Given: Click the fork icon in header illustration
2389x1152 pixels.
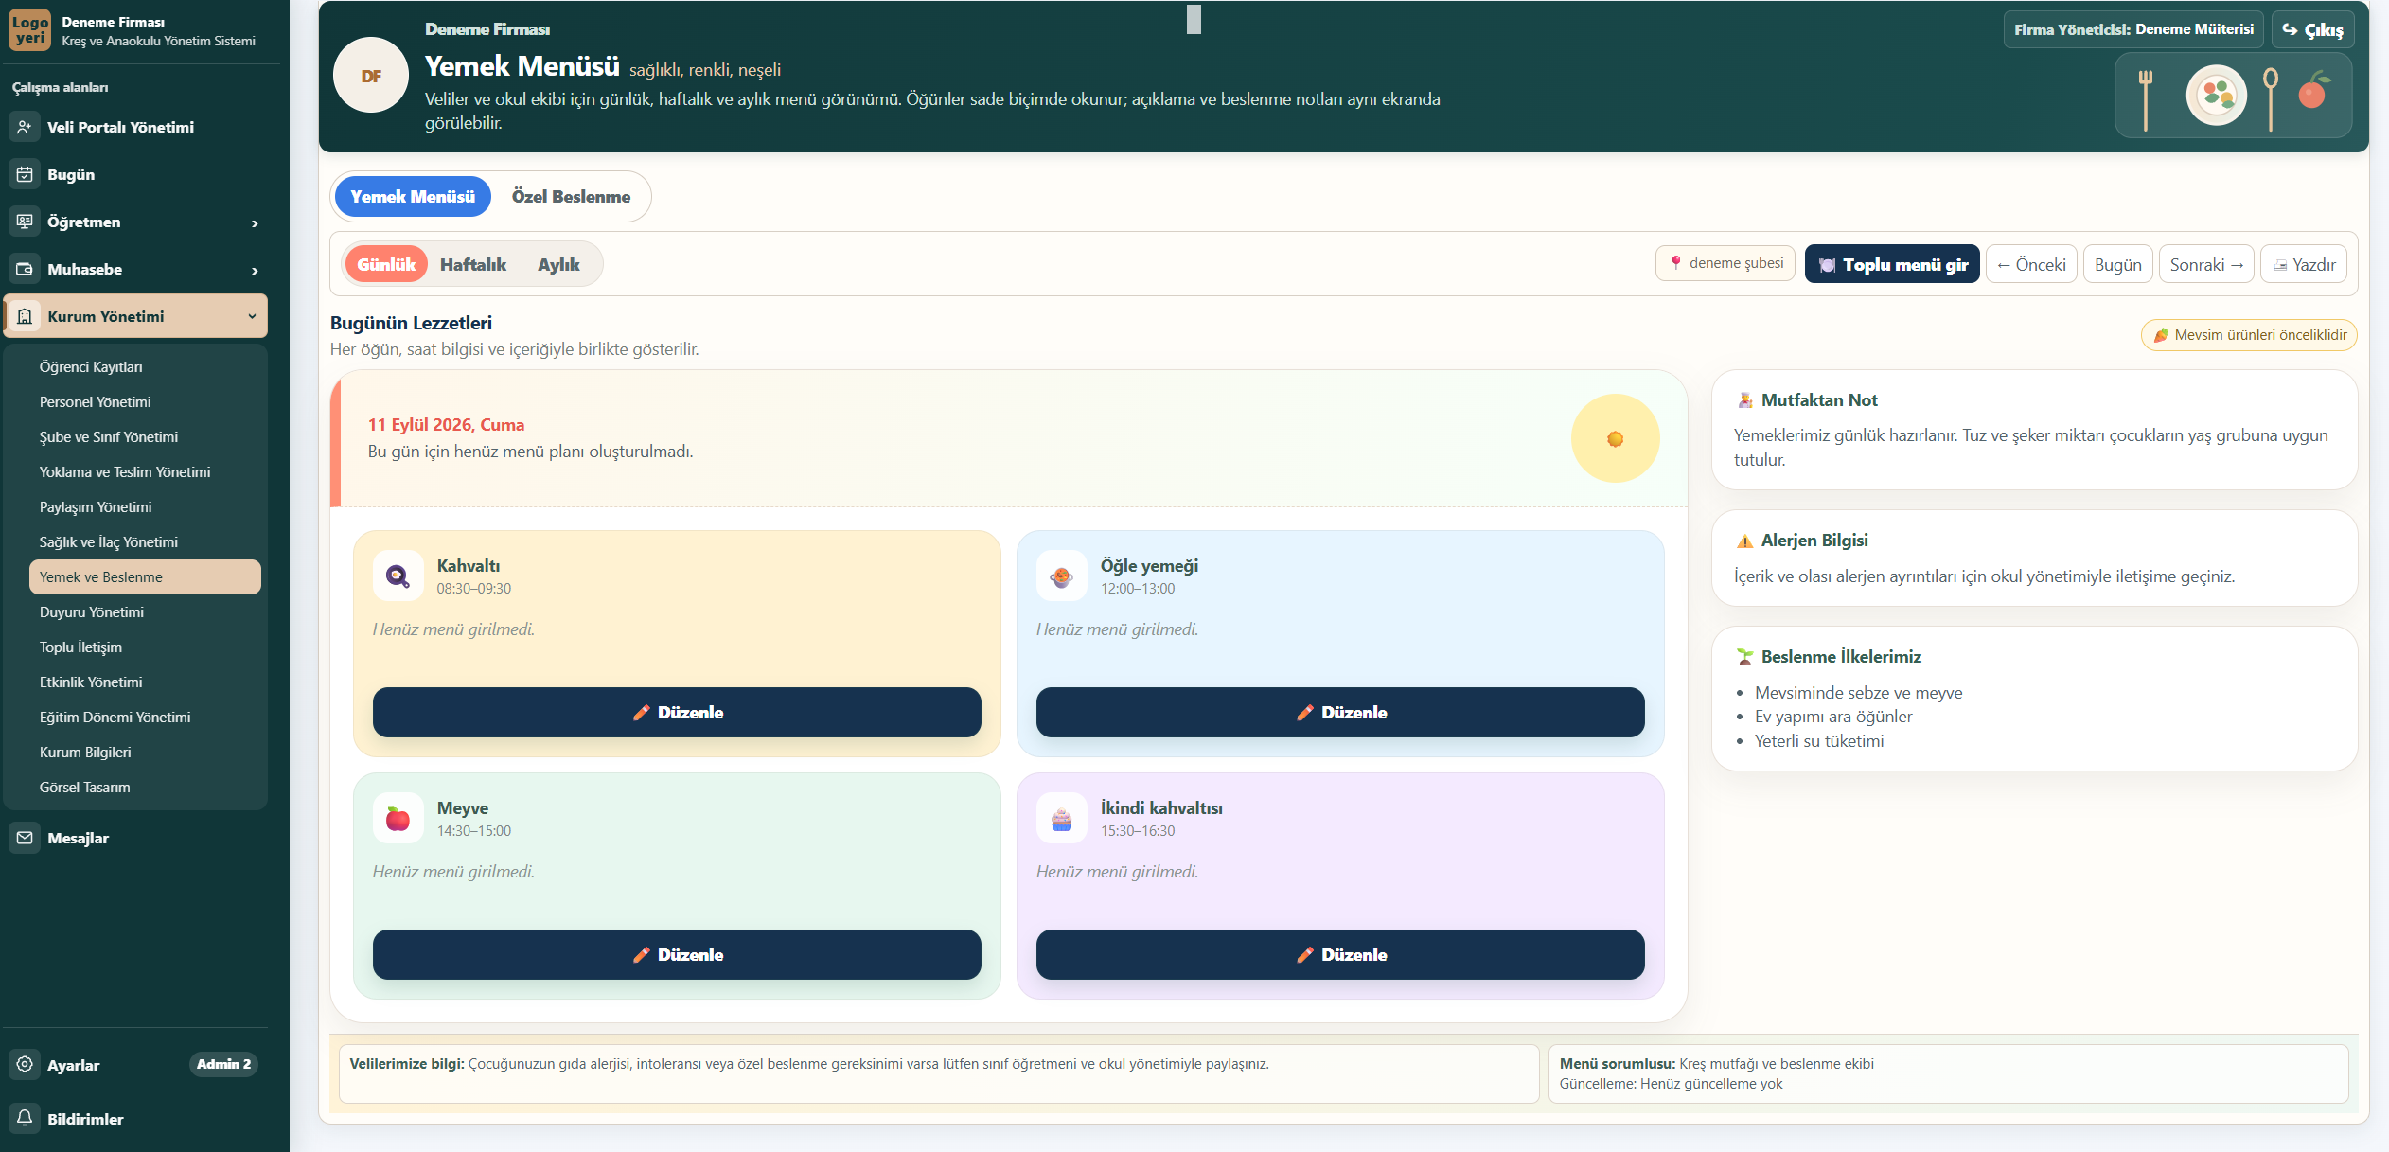Looking at the screenshot, I should click(x=2145, y=99).
